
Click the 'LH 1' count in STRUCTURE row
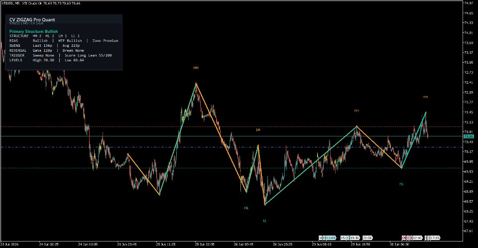click(x=63, y=36)
